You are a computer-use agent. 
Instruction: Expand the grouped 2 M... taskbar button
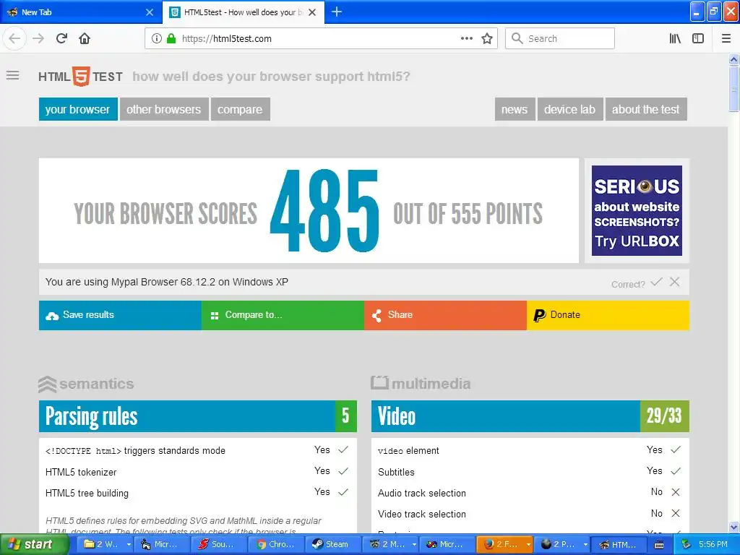click(x=390, y=545)
